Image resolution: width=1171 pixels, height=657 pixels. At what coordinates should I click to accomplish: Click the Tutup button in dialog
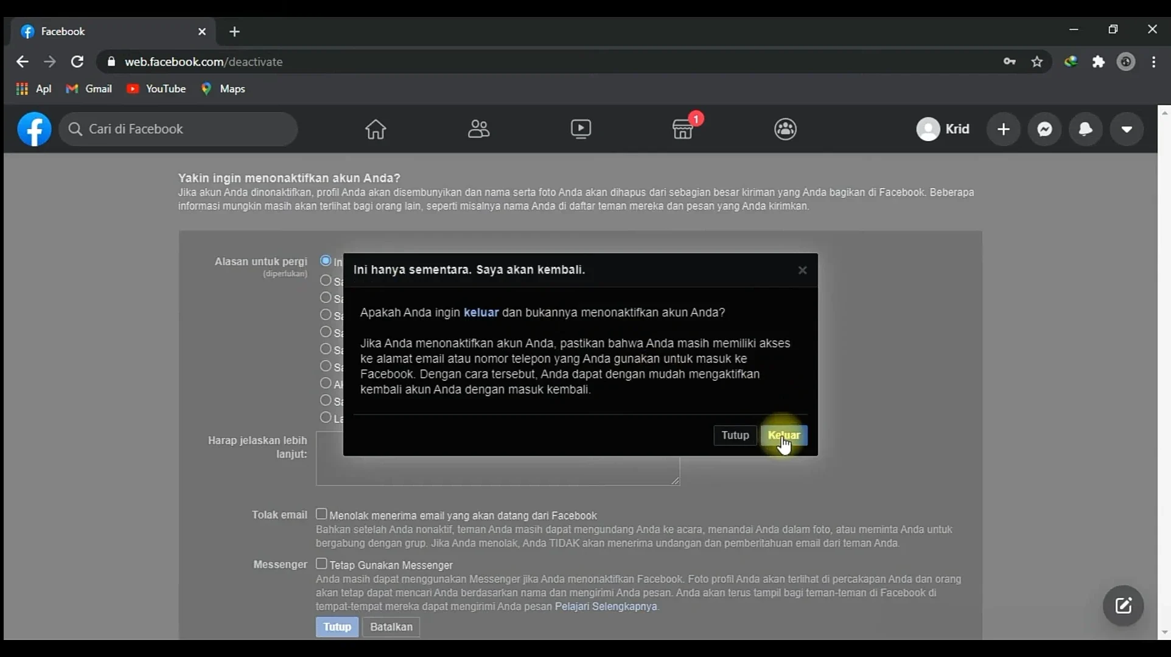[x=735, y=436]
